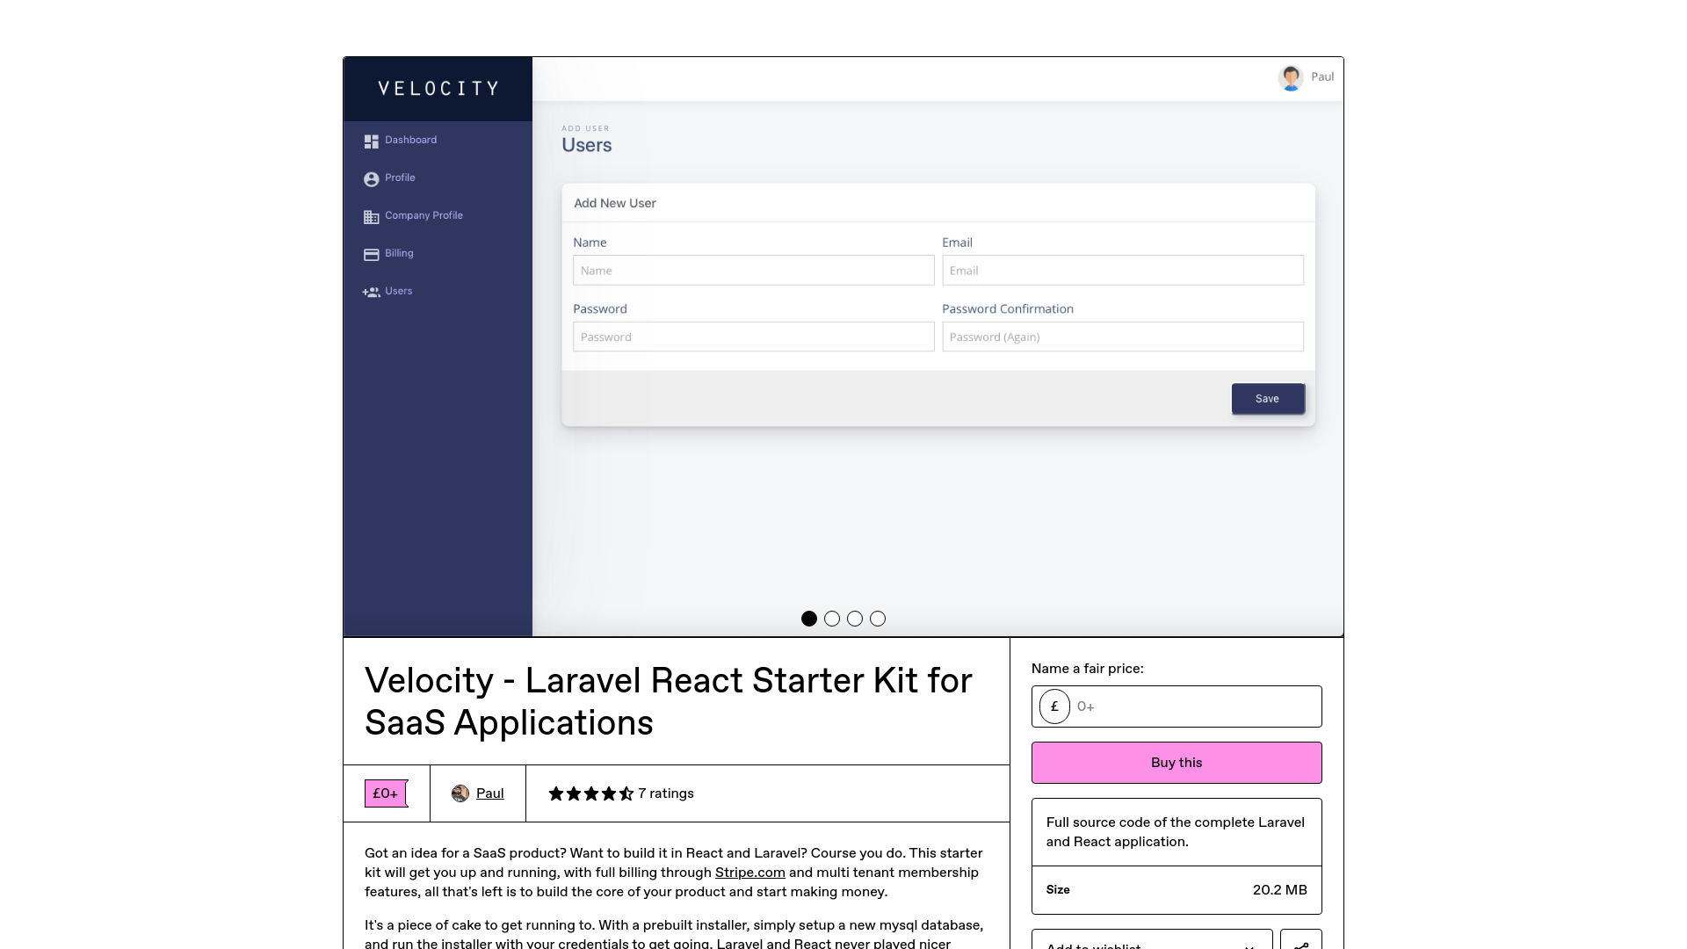Viewport: 1687px width, 949px height.
Task: Click the £0+ price tag
Action: pos(387,793)
